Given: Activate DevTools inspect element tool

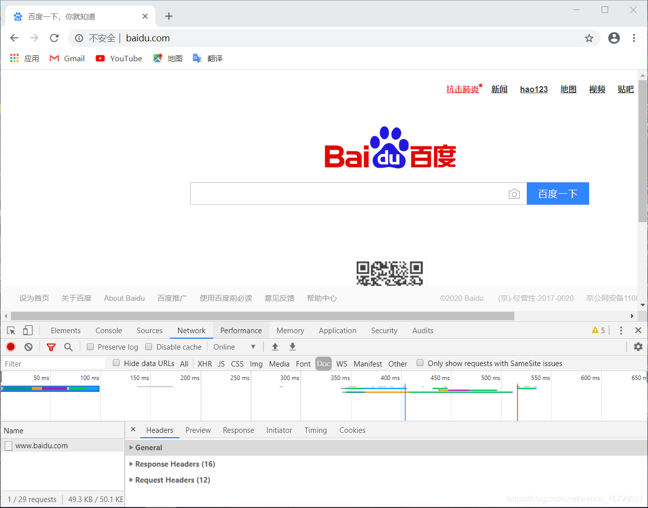Looking at the screenshot, I should pyautogui.click(x=11, y=330).
